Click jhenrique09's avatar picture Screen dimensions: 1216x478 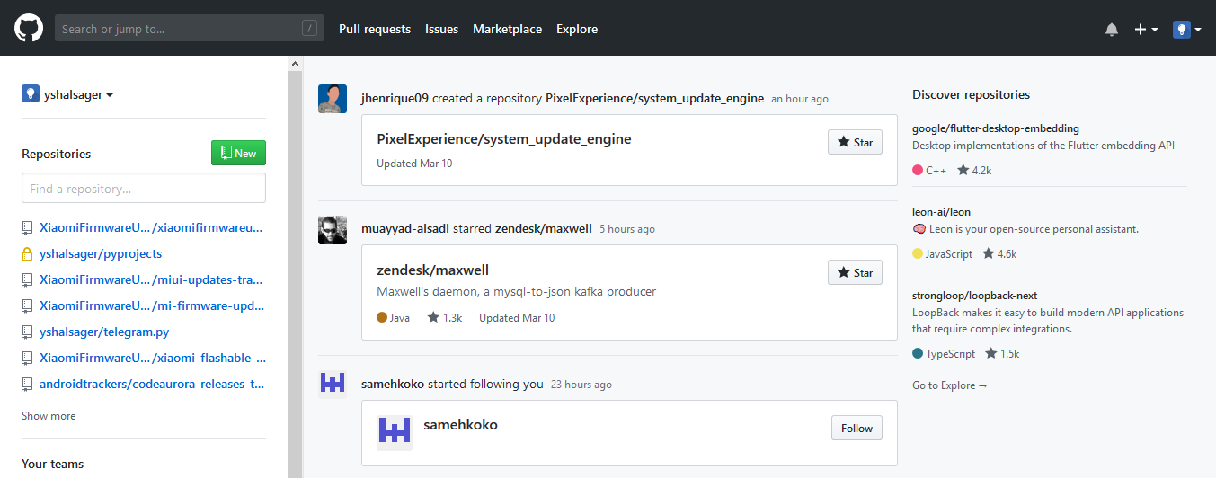pos(333,99)
